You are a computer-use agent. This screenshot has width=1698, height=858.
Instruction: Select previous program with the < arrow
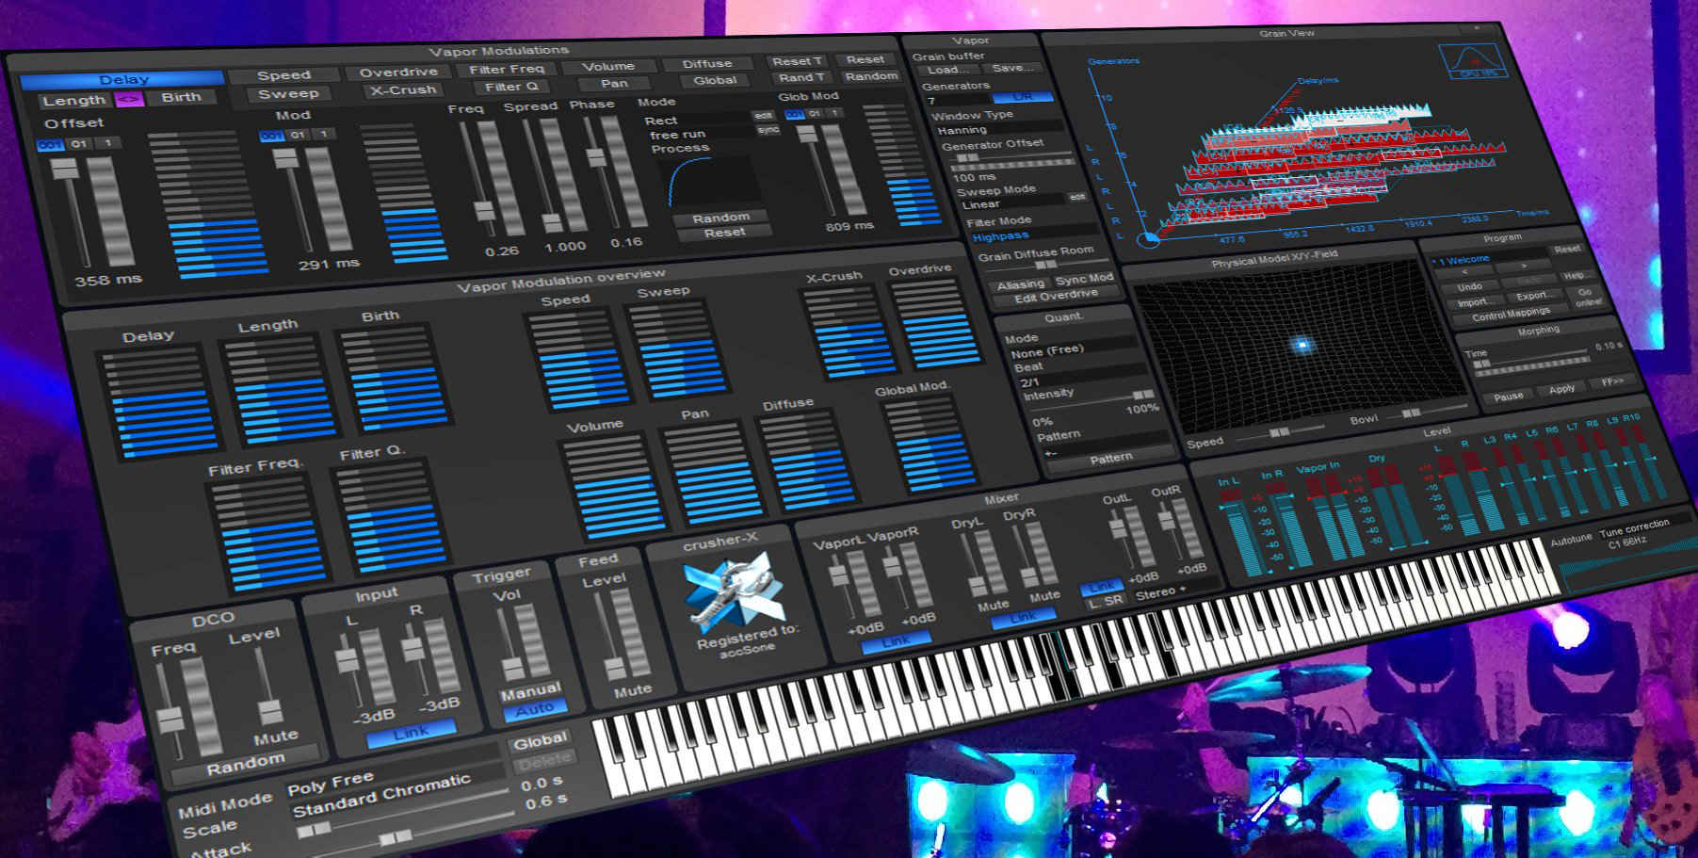(1464, 271)
